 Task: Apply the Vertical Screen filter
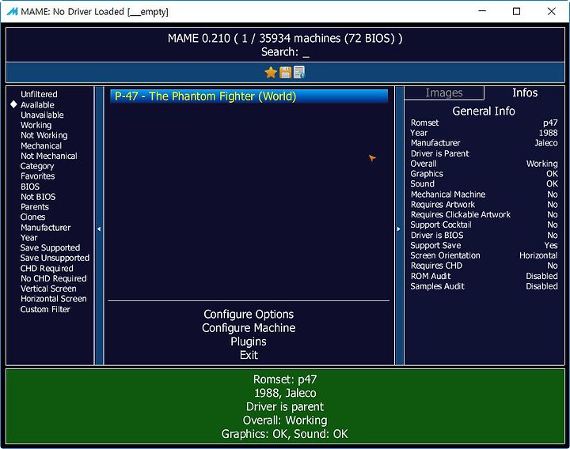[48, 289]
